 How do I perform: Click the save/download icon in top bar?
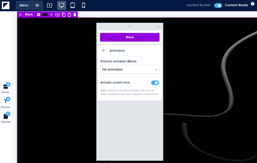(x=49, y=6)
